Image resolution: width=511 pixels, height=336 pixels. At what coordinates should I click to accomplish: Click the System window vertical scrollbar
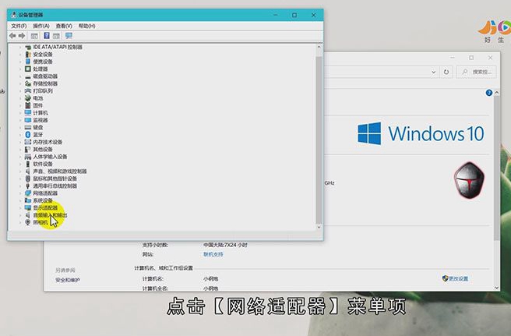[x=497, y=169]
